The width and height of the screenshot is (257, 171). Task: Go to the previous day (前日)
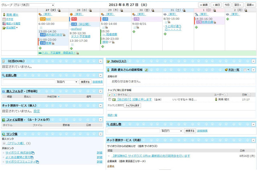pos(216,5)
